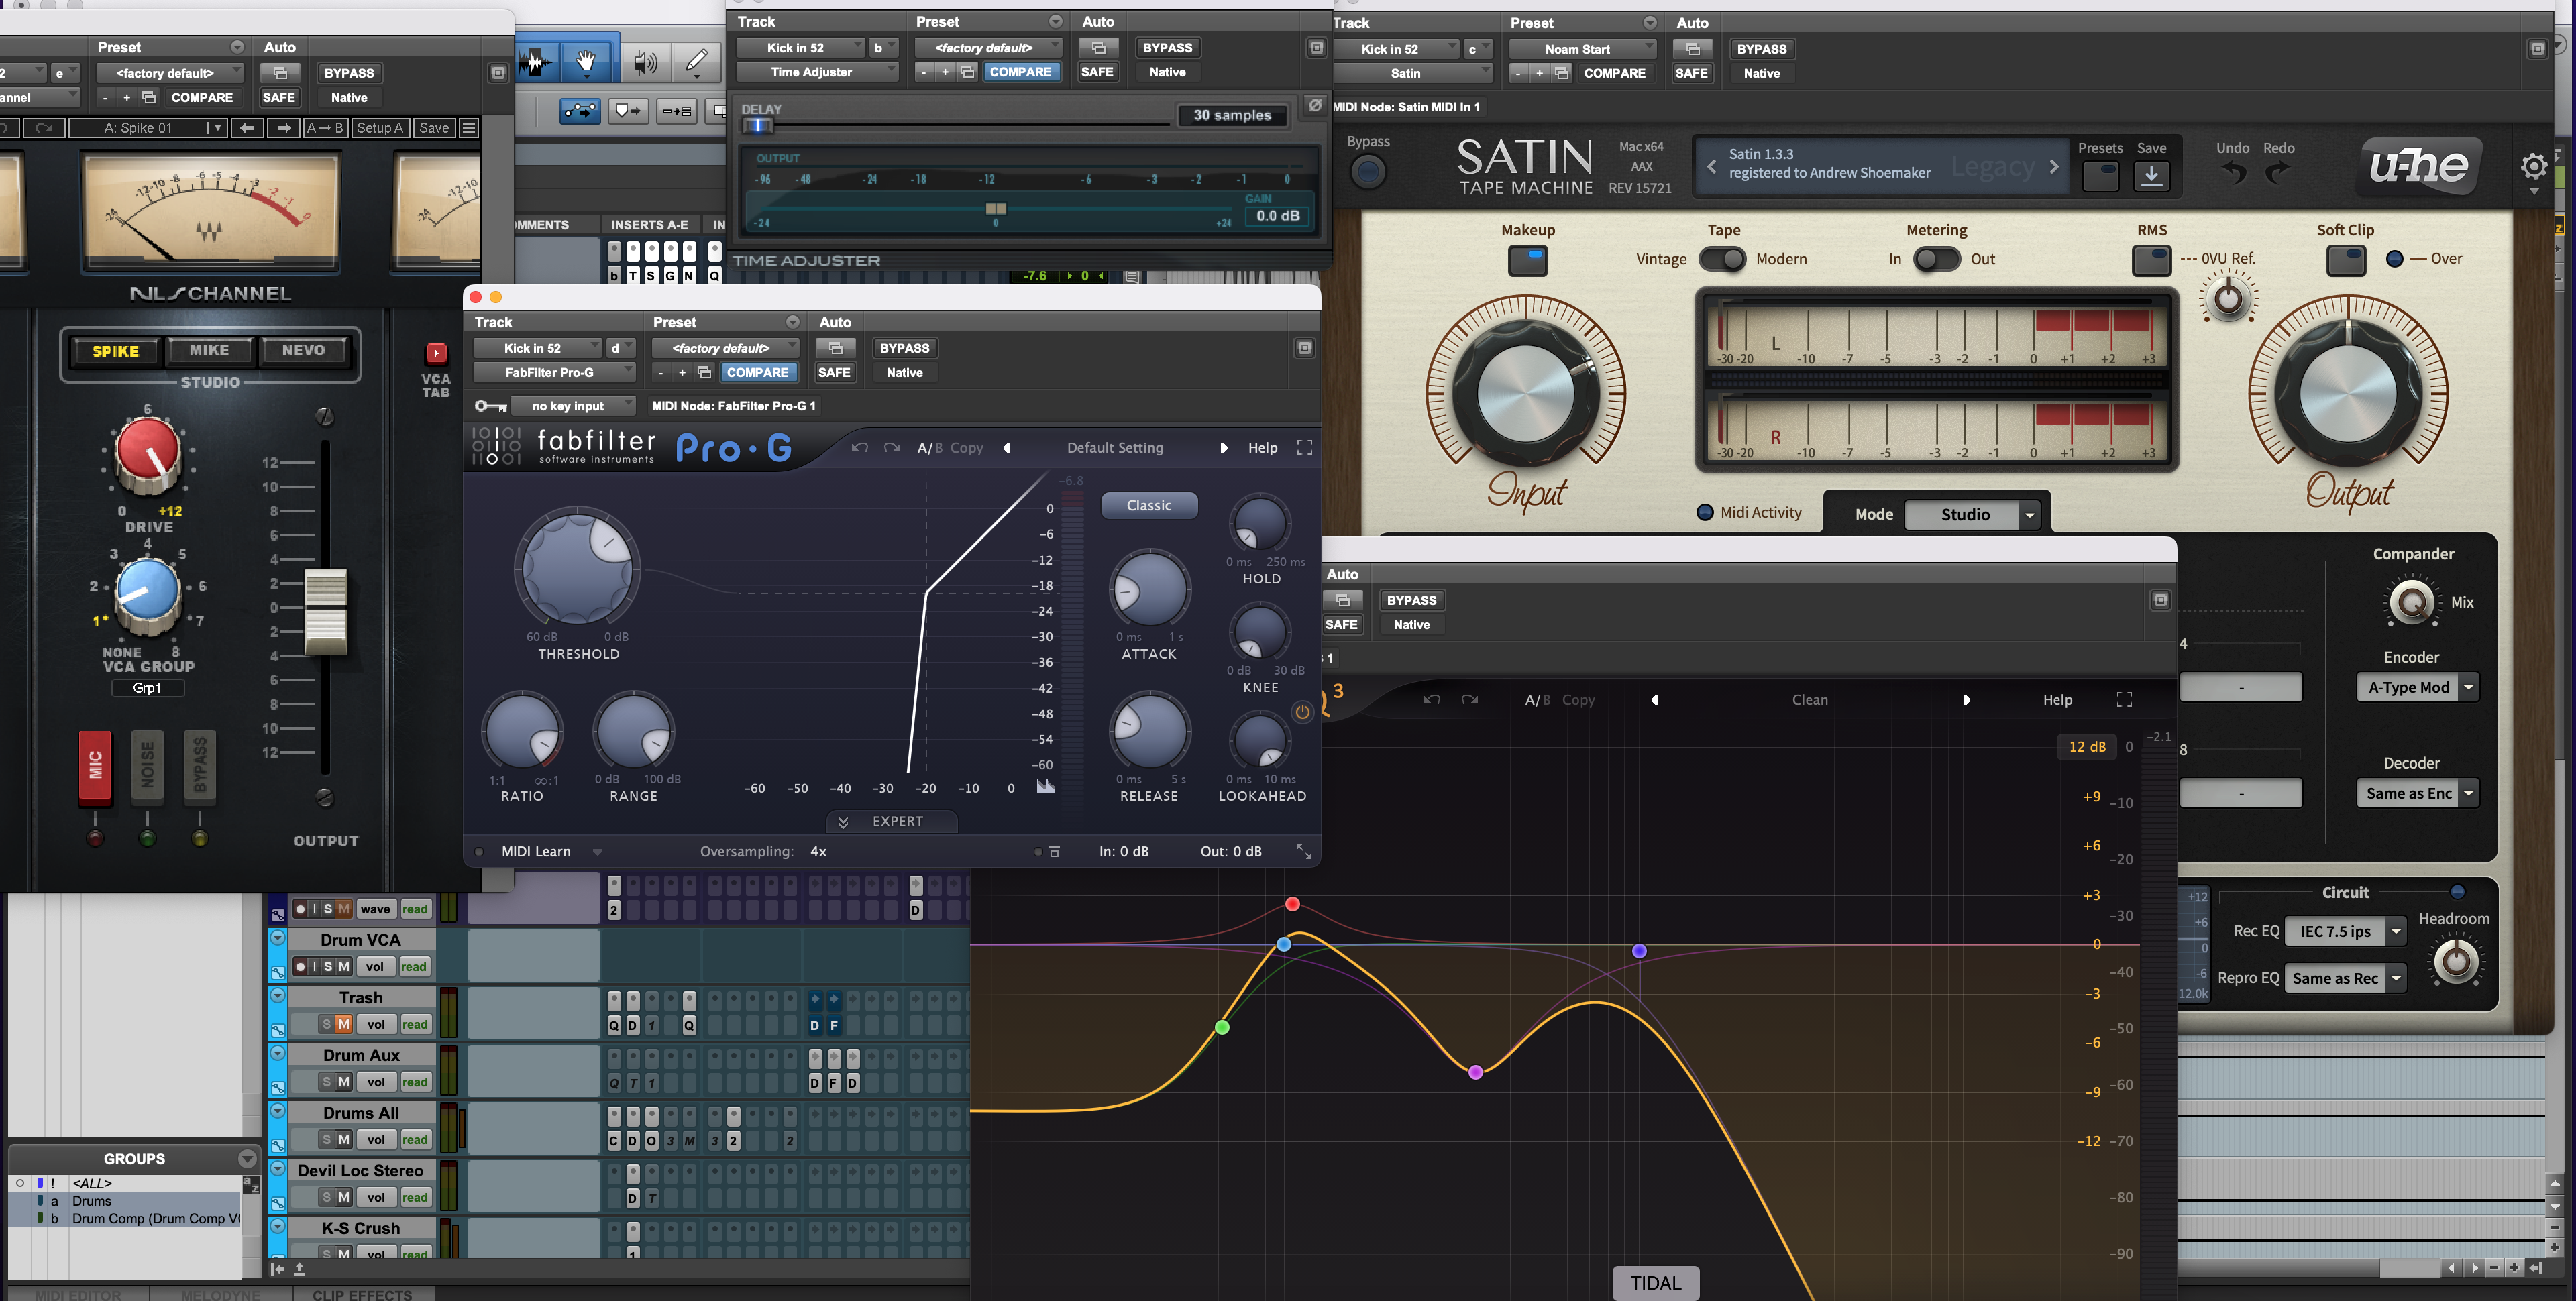This screenshot has height=1301, width=2576.
Task: Click Satin Redo arrow
Action: coord(2277,174)
